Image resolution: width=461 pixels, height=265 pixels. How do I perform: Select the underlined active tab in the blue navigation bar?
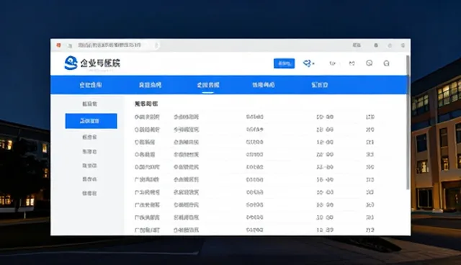(208, 85)
